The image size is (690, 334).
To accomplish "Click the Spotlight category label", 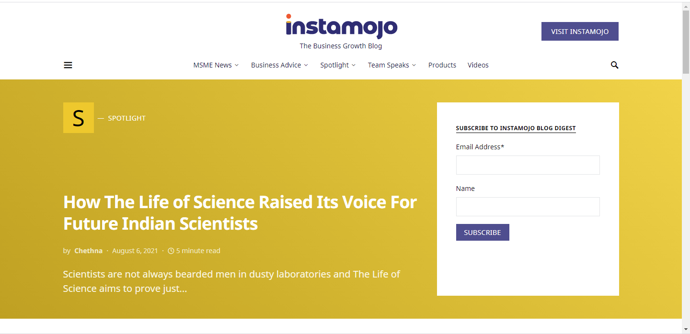I will pyautogui.click(x=127, y=118).
